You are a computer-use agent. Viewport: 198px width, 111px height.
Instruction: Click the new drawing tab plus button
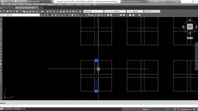41,8
